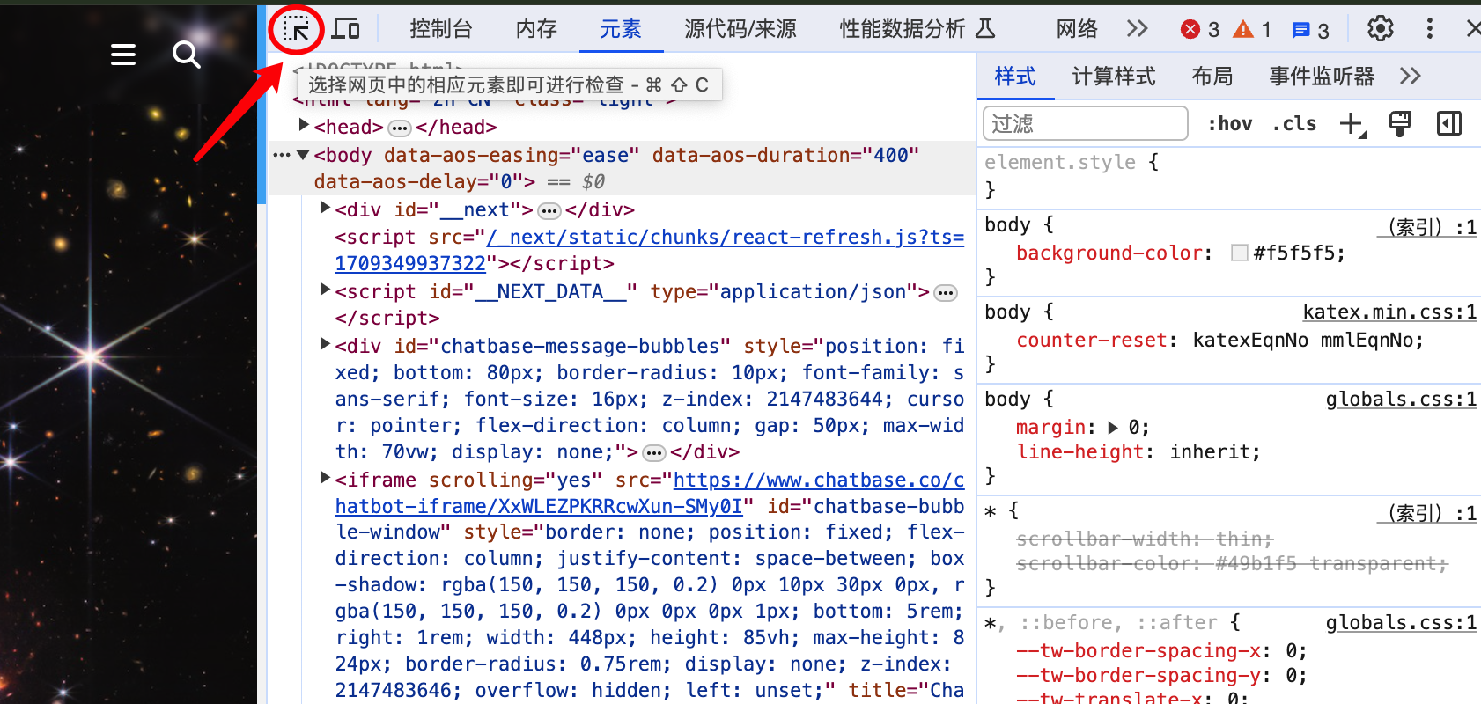1481x704 pixels.
Task: Click the ellipsis in chatbase-message-bubbles div
Action: (653, 453)
